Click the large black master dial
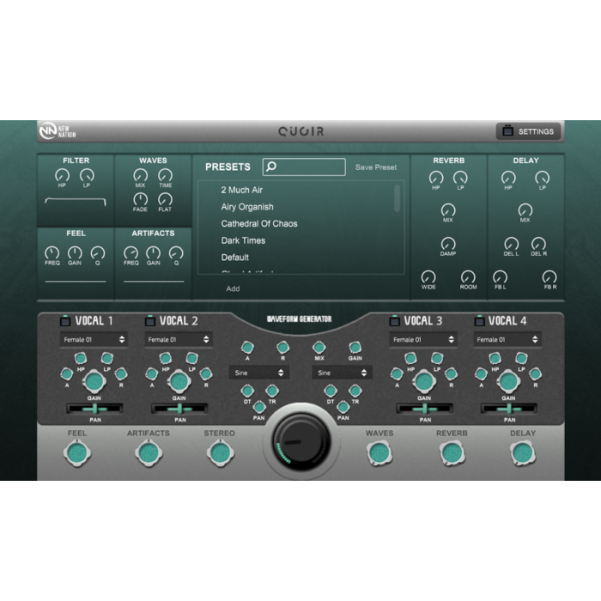Screen dimensions: 601x601 301,442
